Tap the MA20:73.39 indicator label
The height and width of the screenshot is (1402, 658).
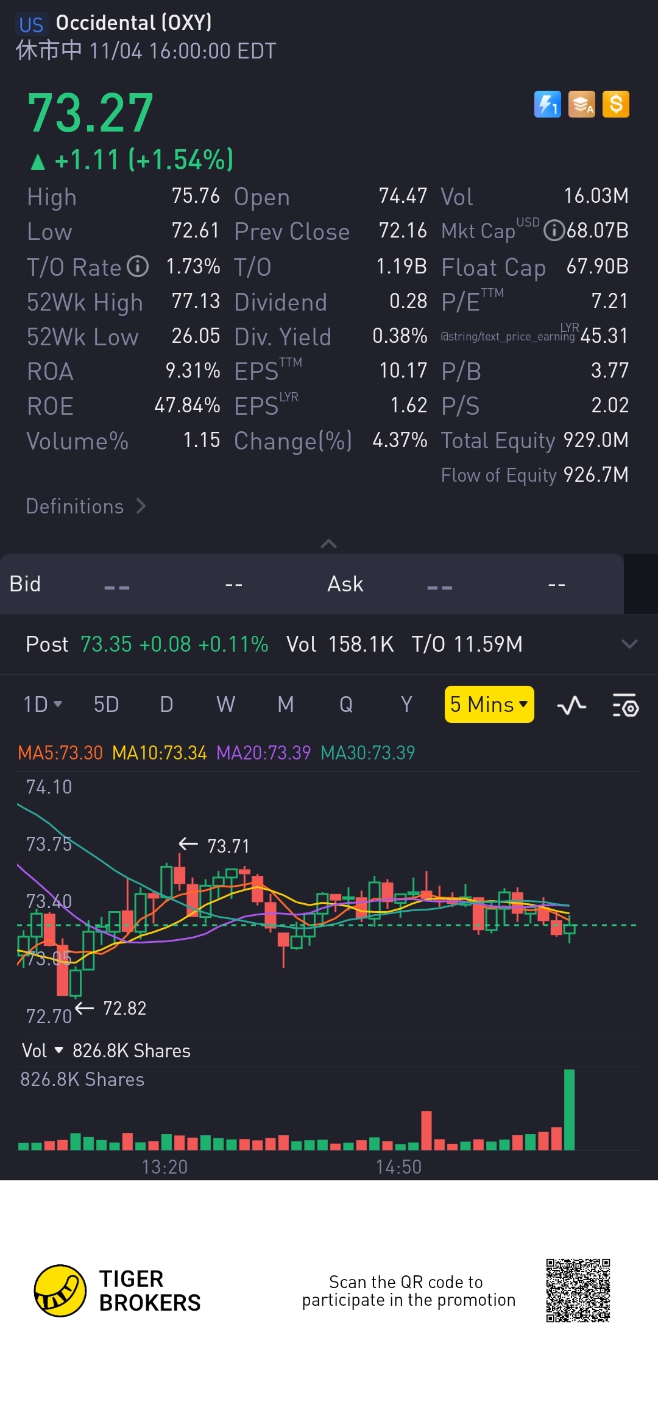click(x=263, y=753)
